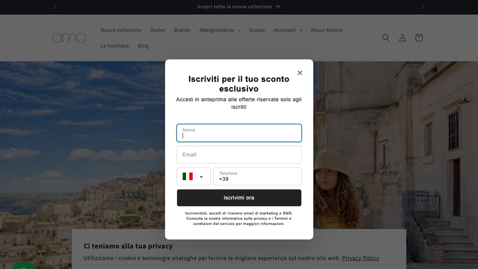Open the search magnifier icon
478x269 pixels.
point(386,37)
